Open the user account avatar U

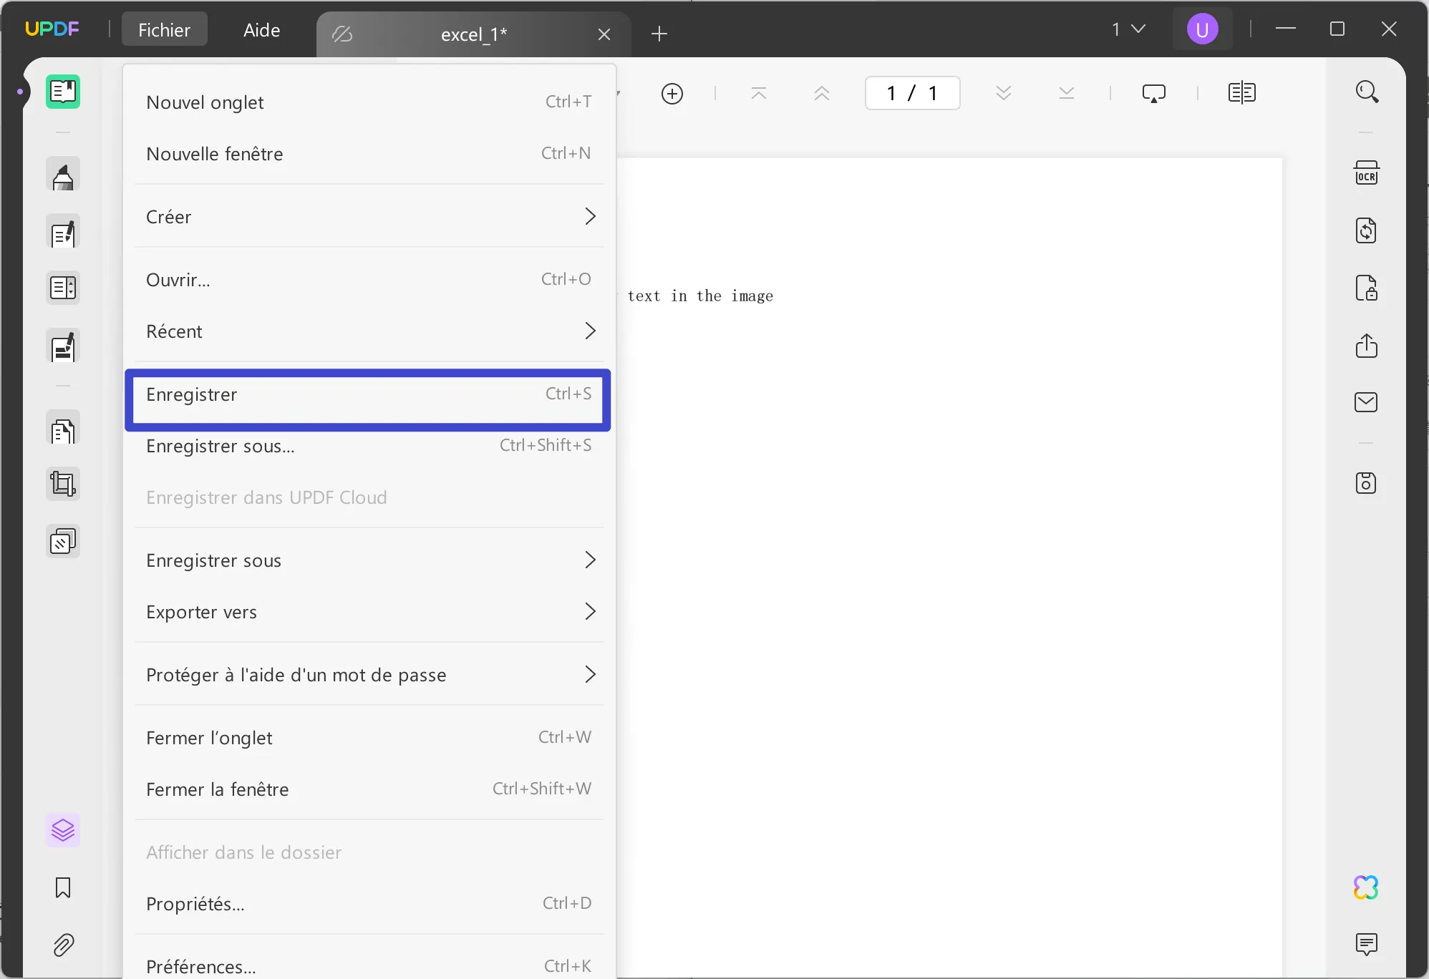pos(1203,29)
